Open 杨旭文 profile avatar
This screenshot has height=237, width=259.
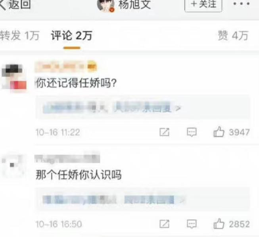click(106, 6)
